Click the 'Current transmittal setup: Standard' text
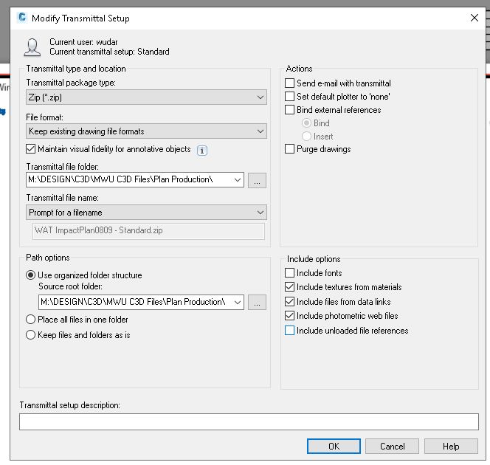Viewport: 490px width, 465px height. pyautogui.click(x=109, y=52)
